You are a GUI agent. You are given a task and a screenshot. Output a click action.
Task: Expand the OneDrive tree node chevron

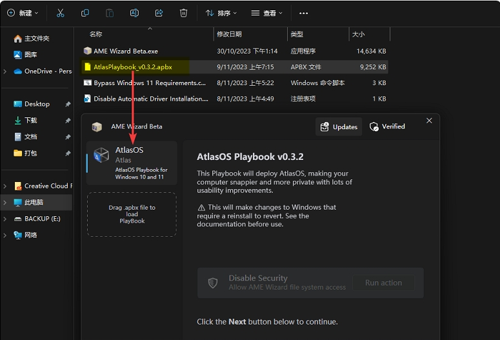(5, 72)
